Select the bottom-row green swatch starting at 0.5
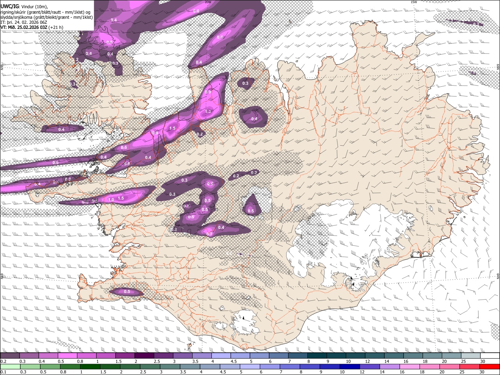The image size is (500, 375). pyautogui.click(x=50, y=366)
